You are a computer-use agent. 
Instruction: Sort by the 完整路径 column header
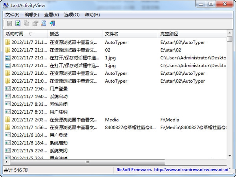tap(192, 34)
